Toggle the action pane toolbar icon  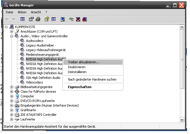(54, 19)
